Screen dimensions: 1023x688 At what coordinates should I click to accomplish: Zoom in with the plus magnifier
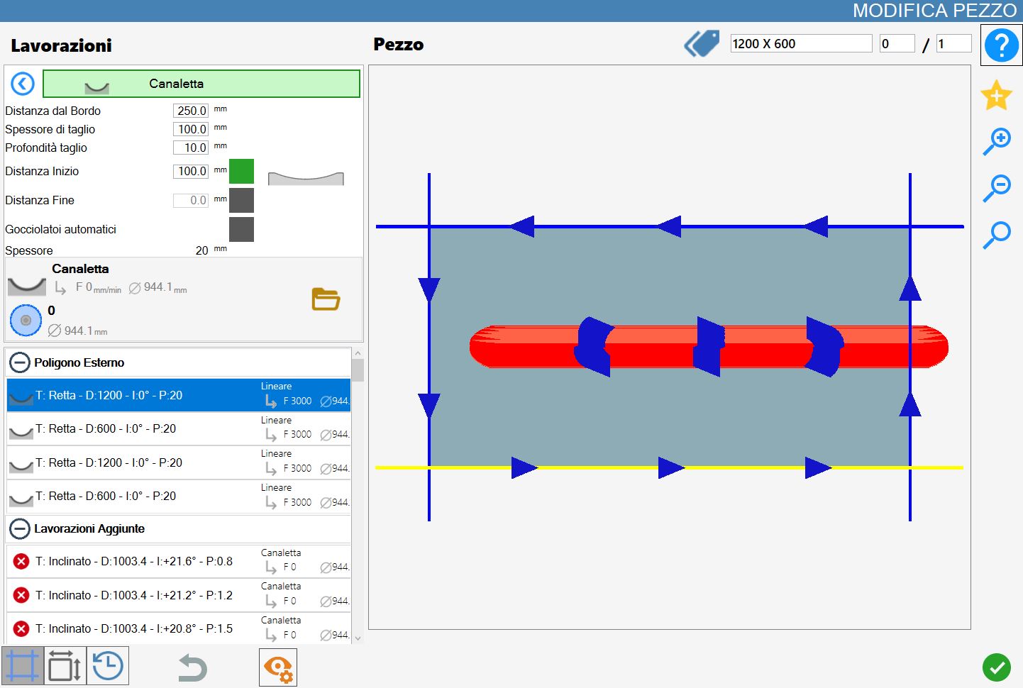[997, 141]
